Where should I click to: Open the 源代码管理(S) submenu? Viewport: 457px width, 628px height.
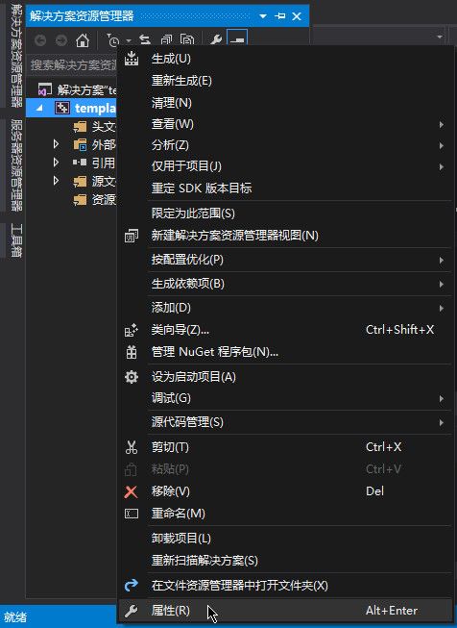286,422
